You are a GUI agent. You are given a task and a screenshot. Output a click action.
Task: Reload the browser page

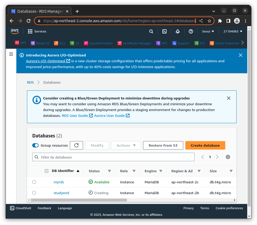point(29,21)
